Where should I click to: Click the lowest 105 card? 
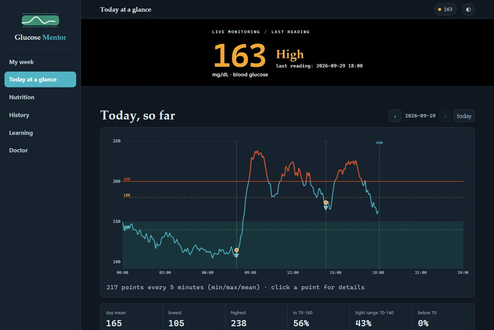click(x=194, y=317)
